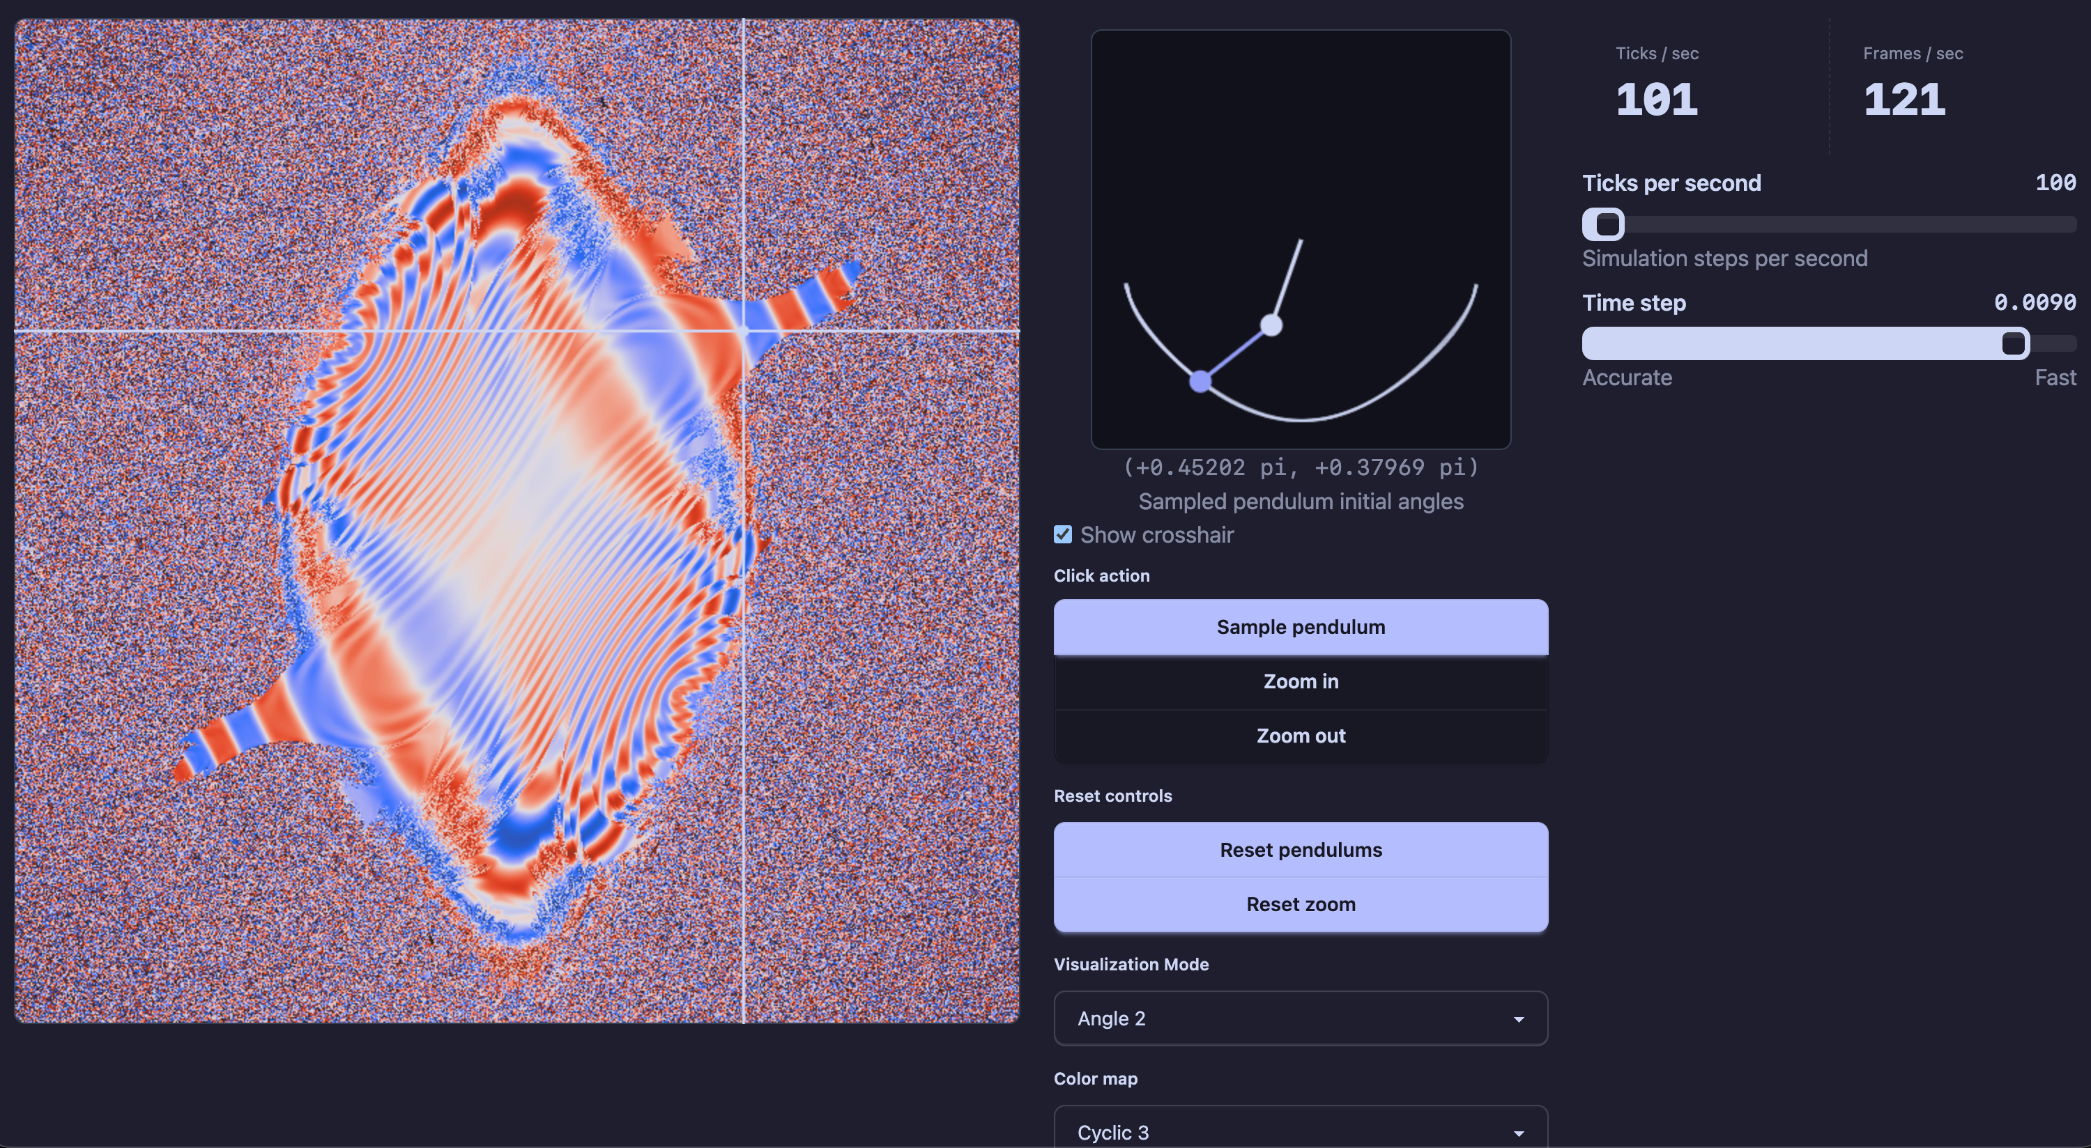The width and height of the screenshot is (2091, 1148).
Task: Select Sample pendulum click action
Action: pos(1301,627)
